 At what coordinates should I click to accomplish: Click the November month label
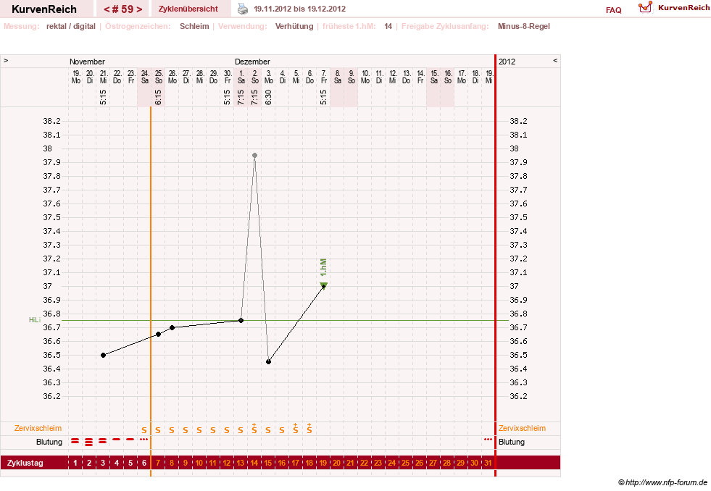tap(87, 62)
